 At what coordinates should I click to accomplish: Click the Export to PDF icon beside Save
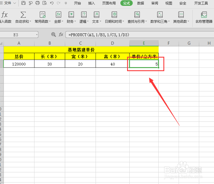point(31,3)
